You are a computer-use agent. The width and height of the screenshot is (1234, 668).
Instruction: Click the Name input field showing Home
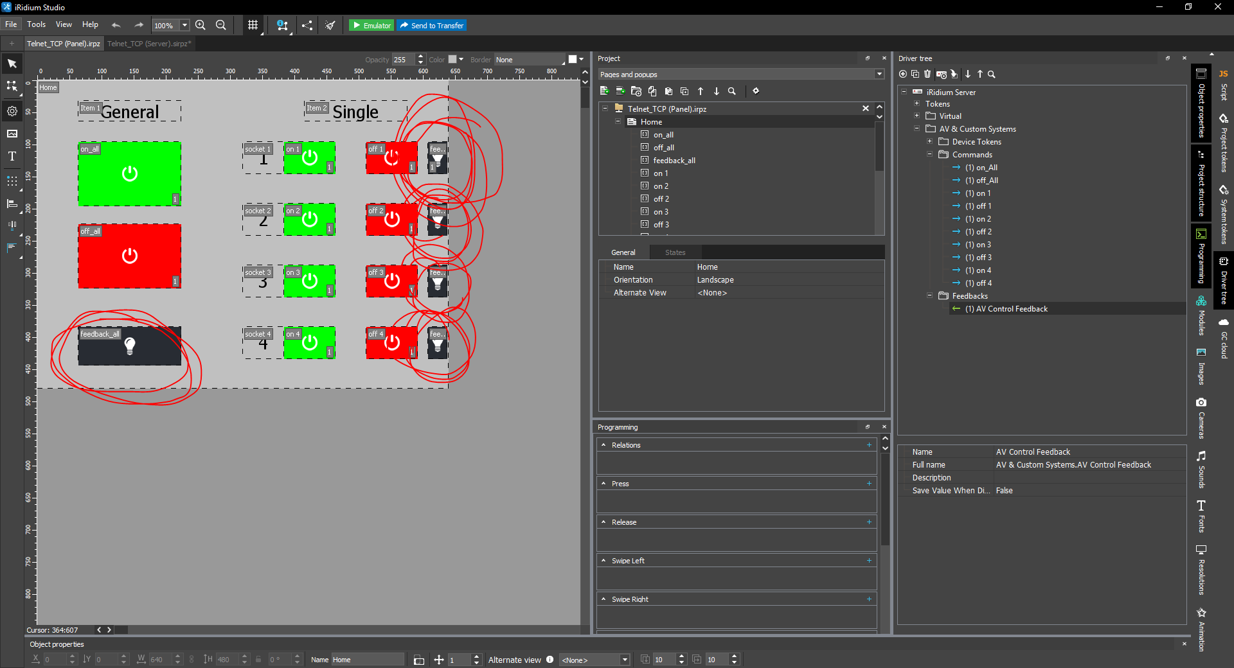[x=367, y=660]
